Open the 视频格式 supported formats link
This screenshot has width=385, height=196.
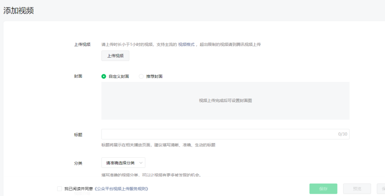pos(186,45)
